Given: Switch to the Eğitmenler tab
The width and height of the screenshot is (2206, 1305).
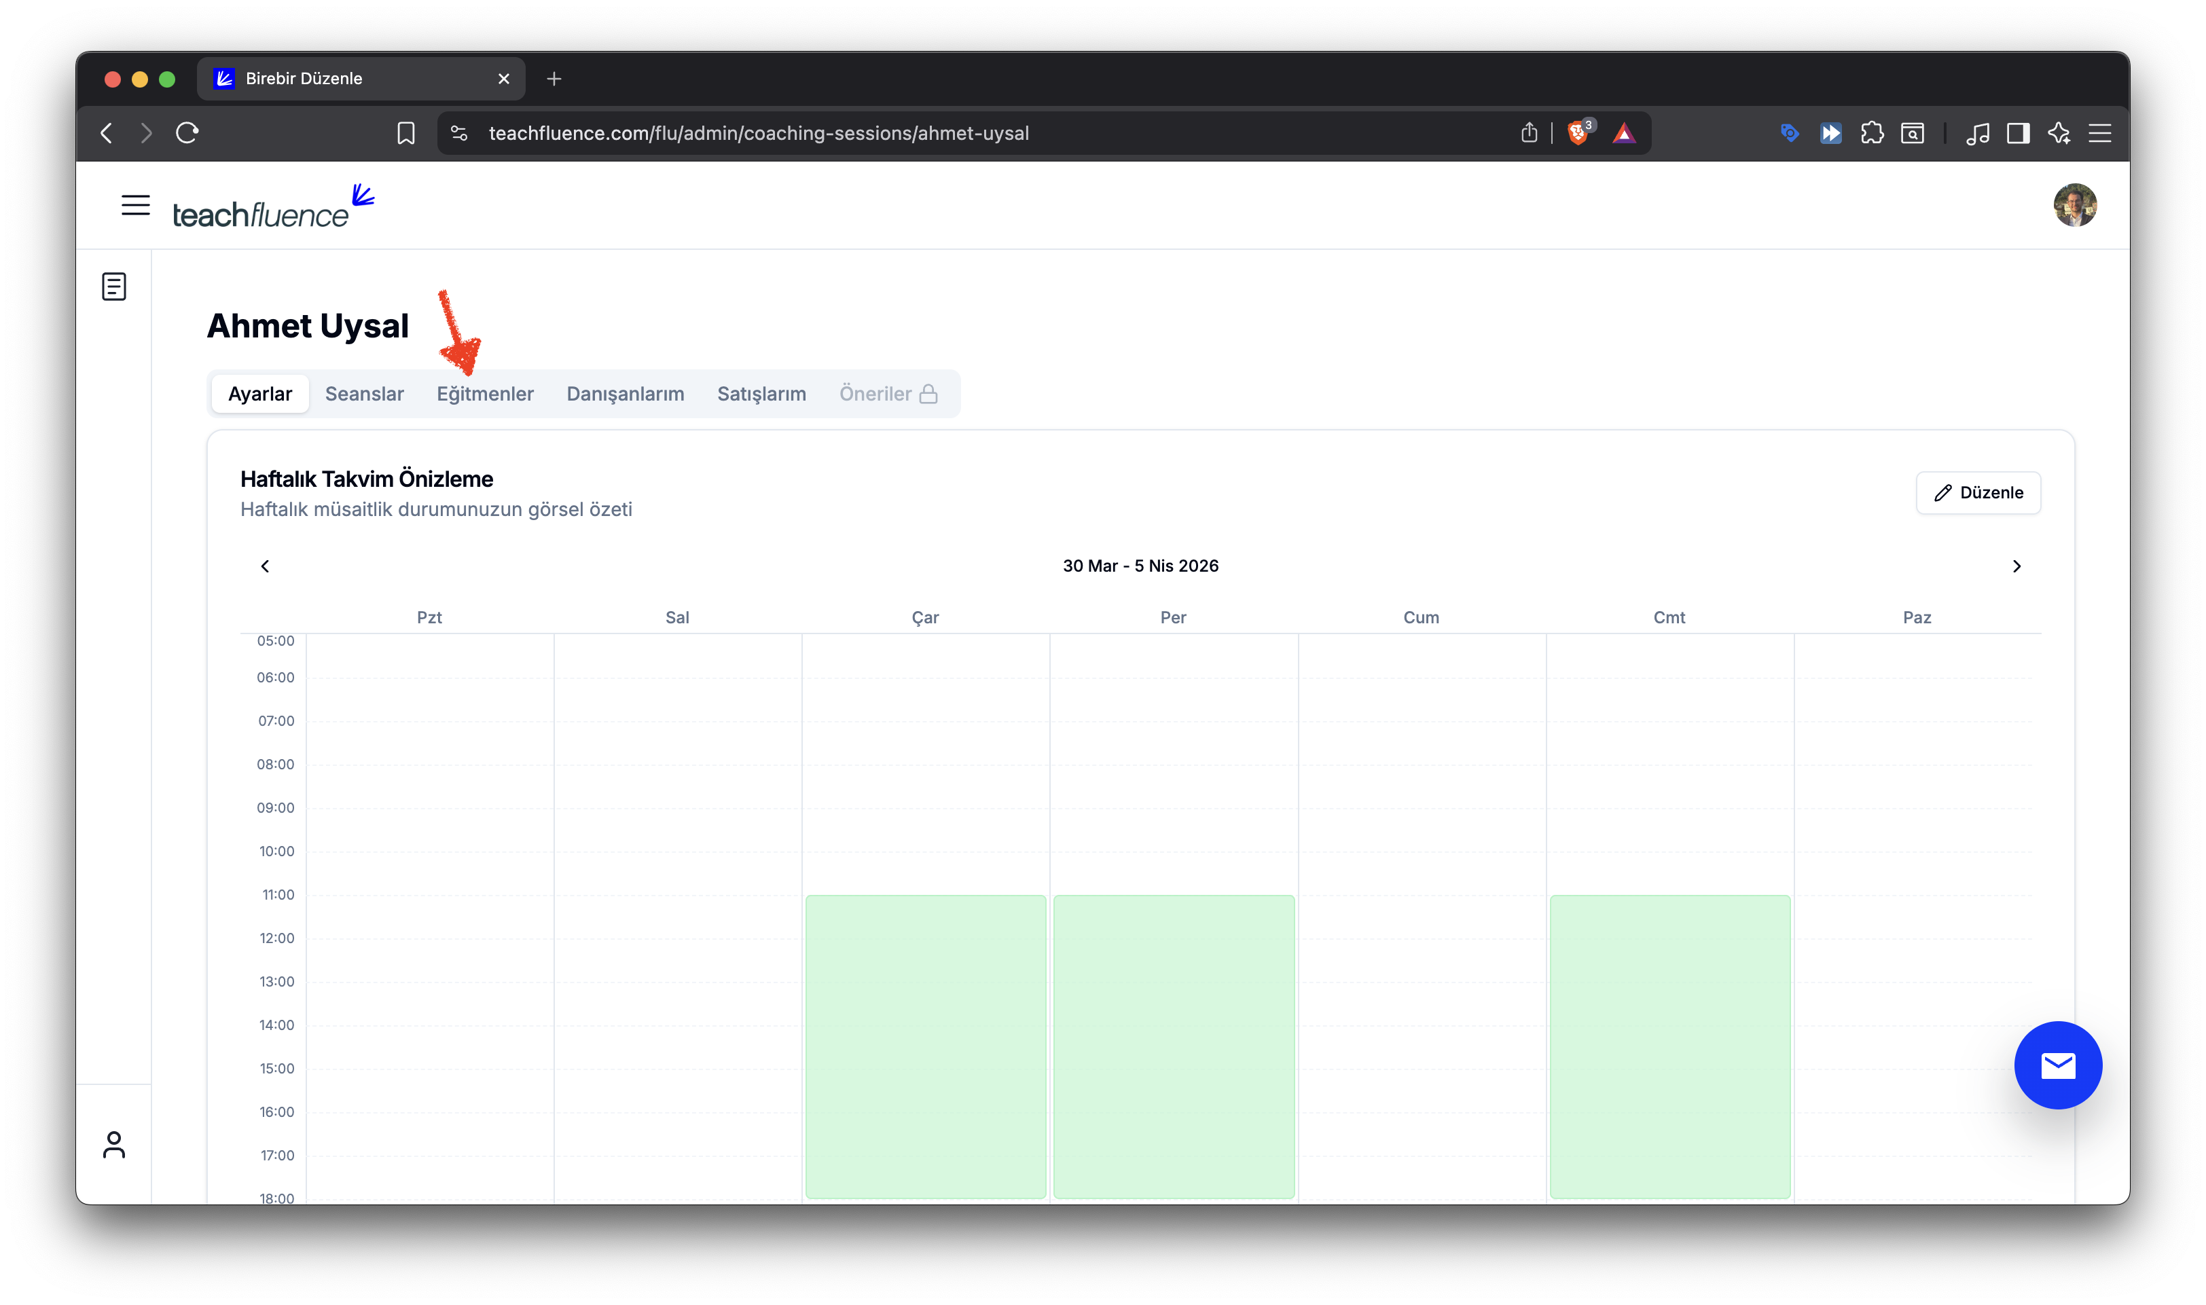Looking at the screenshot, I should point(485,394).
